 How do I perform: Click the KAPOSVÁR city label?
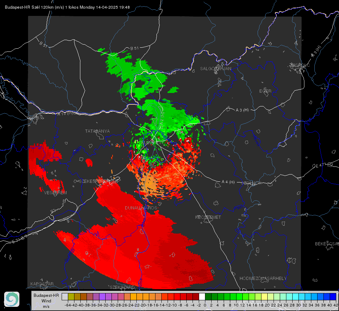[42, 284]
